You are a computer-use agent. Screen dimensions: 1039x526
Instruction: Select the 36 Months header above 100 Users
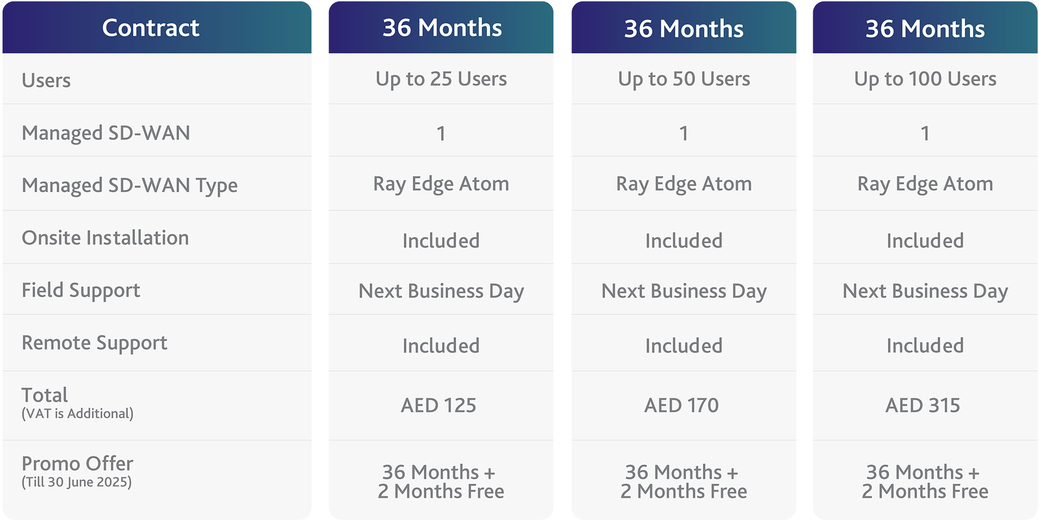925,29
